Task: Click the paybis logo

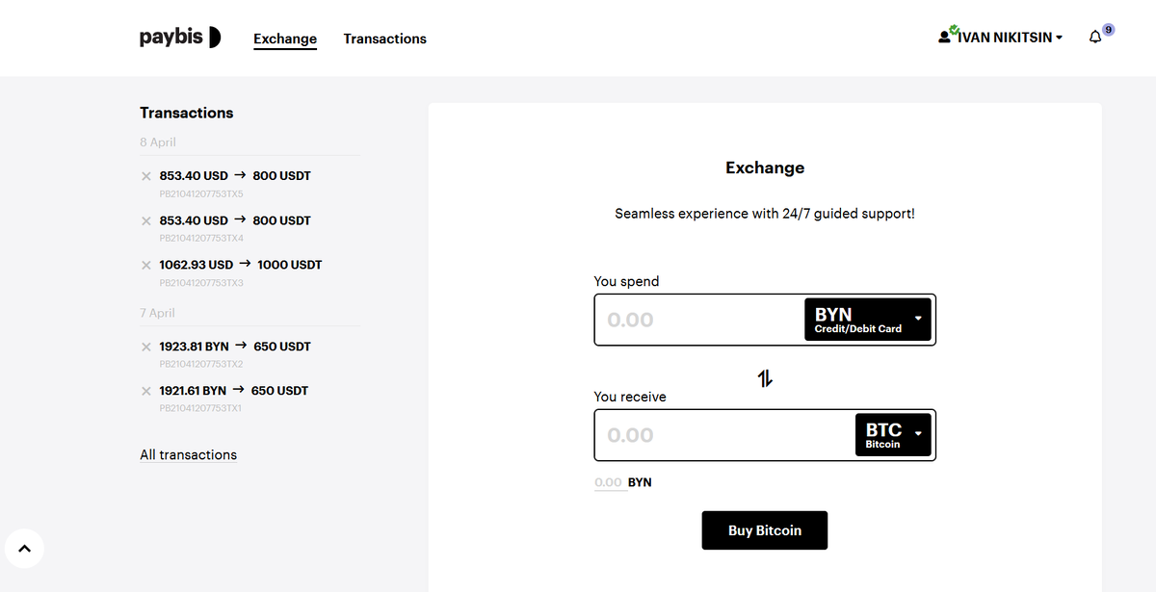Action: pyautogui.click(x=180, y=38)
